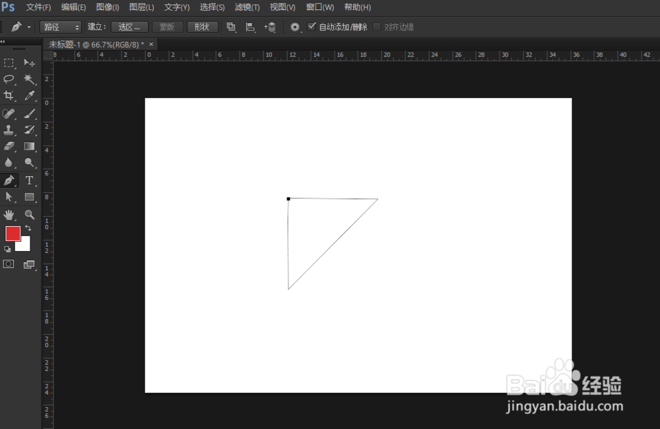The width and height of the screenshot is (660, 429).
Task: Select the Brush tool
Action: (x=29, y=113)
